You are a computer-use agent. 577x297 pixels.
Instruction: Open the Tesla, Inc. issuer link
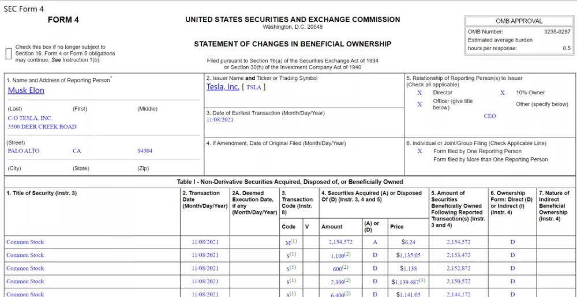[223, 87]
